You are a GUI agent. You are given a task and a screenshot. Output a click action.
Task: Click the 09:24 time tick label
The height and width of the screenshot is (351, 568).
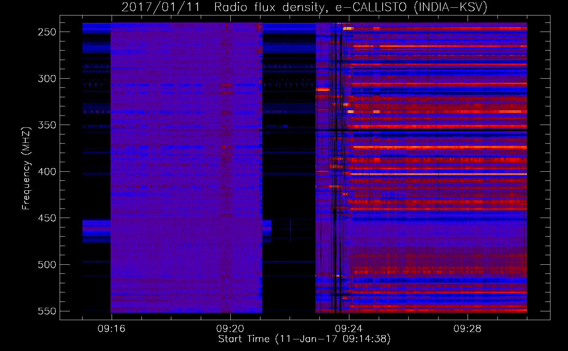pos(349,329)
